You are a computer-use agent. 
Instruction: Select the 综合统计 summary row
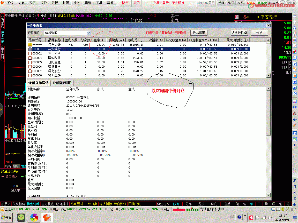coord(139,45)
